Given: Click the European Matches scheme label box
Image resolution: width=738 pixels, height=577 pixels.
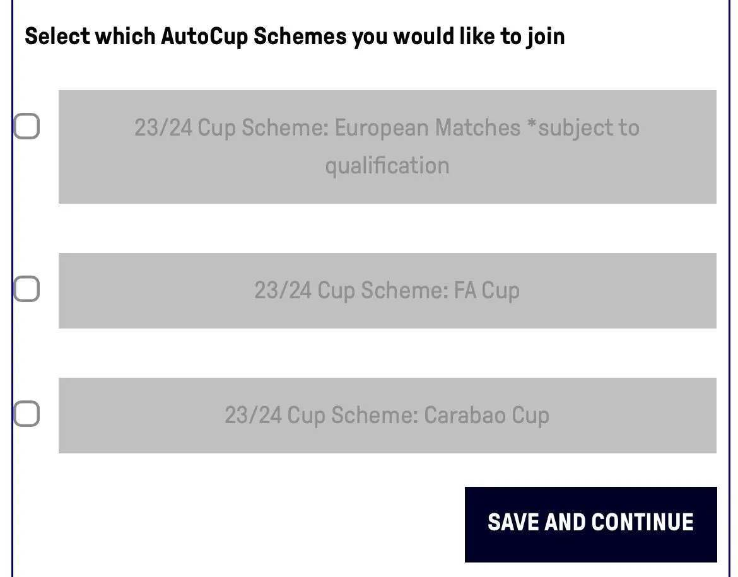Looking at the screenshot, I should [x=387, y=147].
